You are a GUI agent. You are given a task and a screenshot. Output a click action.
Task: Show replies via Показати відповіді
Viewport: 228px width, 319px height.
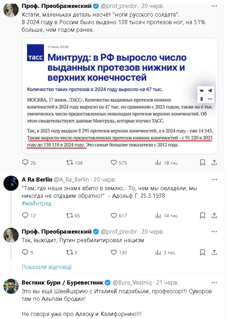[x=46, y=267]
